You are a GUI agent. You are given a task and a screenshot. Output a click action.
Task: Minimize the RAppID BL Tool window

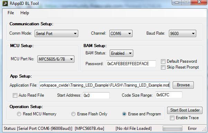(x=177, y=2)
